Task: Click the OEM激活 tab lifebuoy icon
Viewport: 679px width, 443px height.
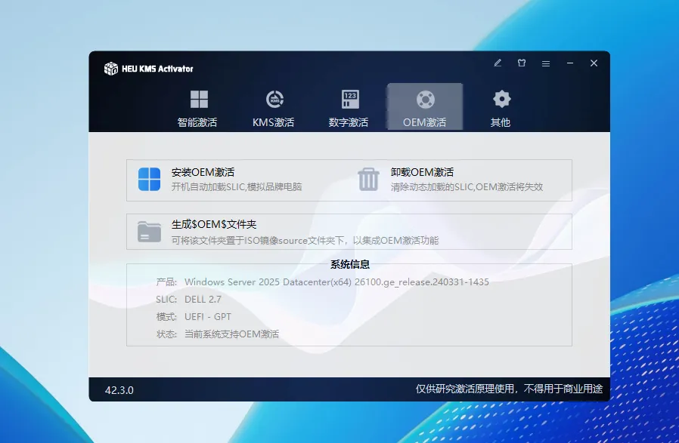Action: [x=425, y=100]
